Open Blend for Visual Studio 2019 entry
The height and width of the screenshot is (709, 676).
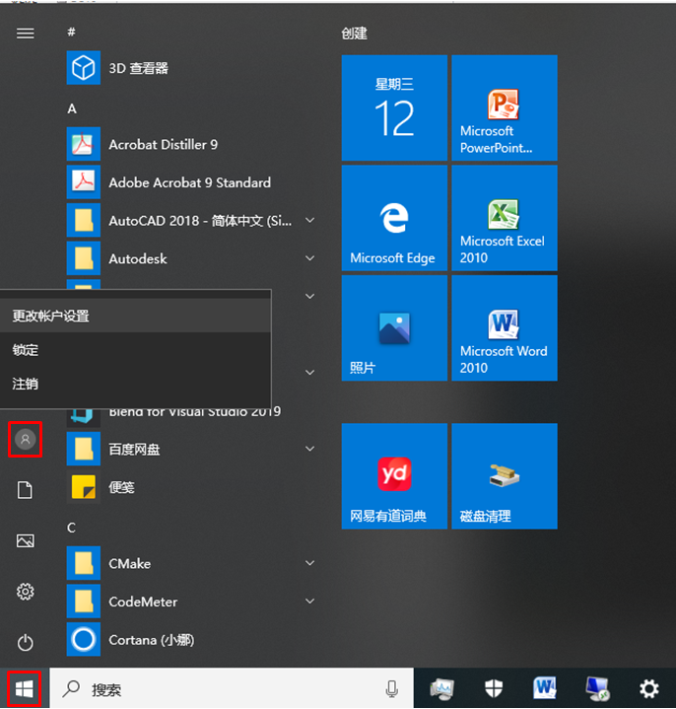(x=195, y=412)
